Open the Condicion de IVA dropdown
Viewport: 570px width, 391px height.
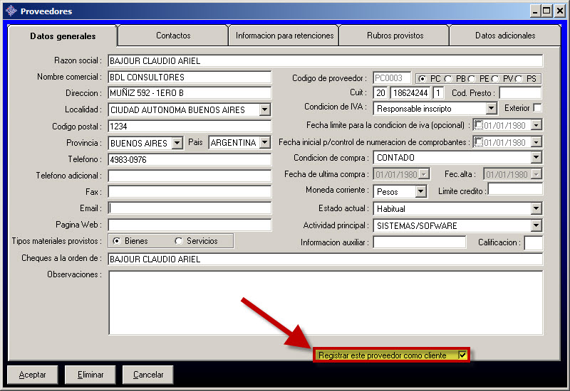click(x=491, y=109)
